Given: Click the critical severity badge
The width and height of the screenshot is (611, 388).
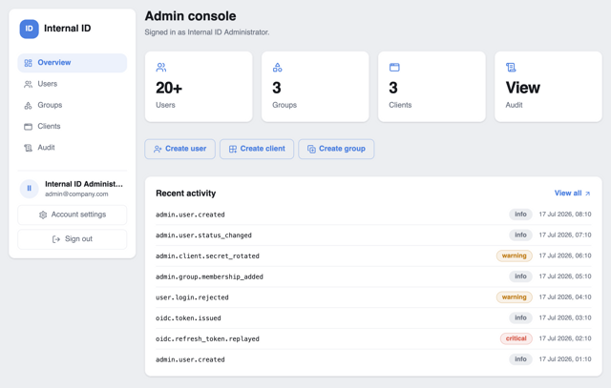Looking at the screenshot, I should (516, 338).
